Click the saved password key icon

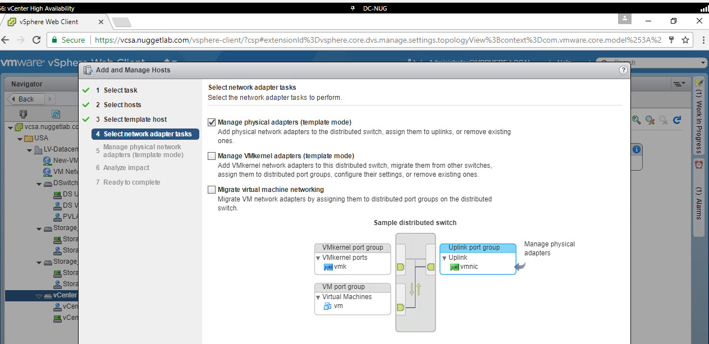coord(671,40)
